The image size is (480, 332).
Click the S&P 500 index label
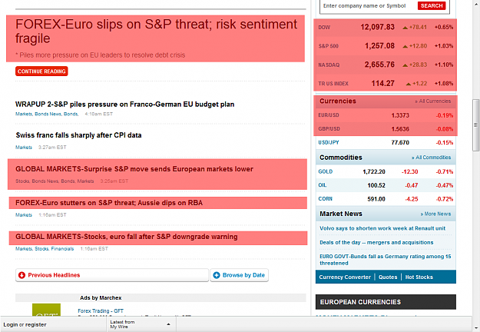pyautogui.click(x=328, y=46)
